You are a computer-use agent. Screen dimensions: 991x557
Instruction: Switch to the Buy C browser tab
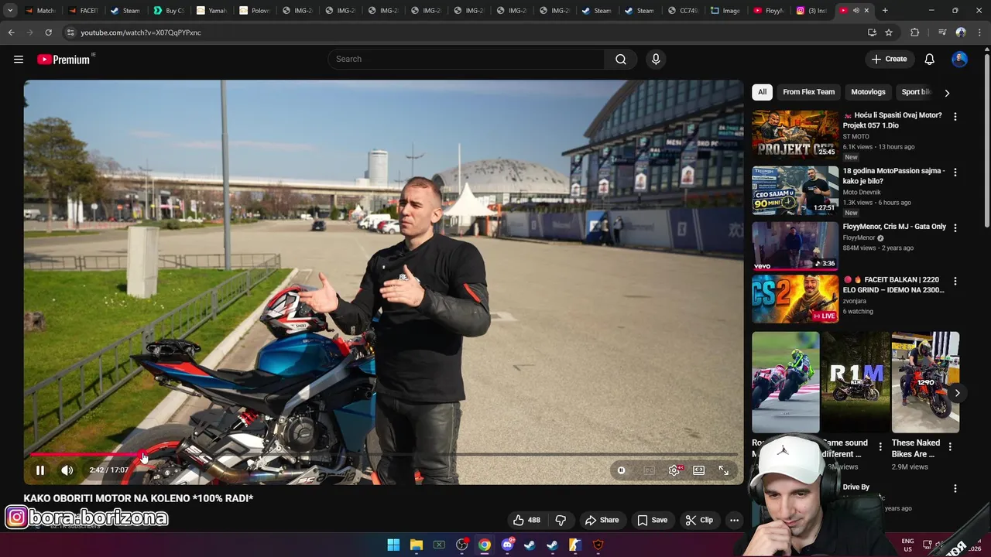click(168, 11)
